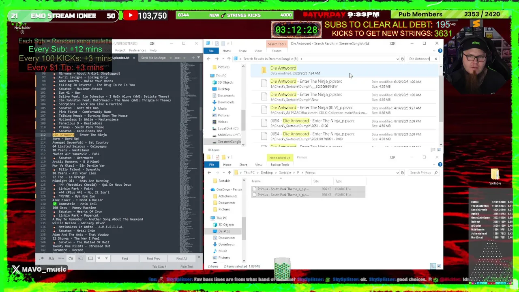Click Plain Text syntax in Sublime status bar
519x292 pixels.
click(187, 266)
